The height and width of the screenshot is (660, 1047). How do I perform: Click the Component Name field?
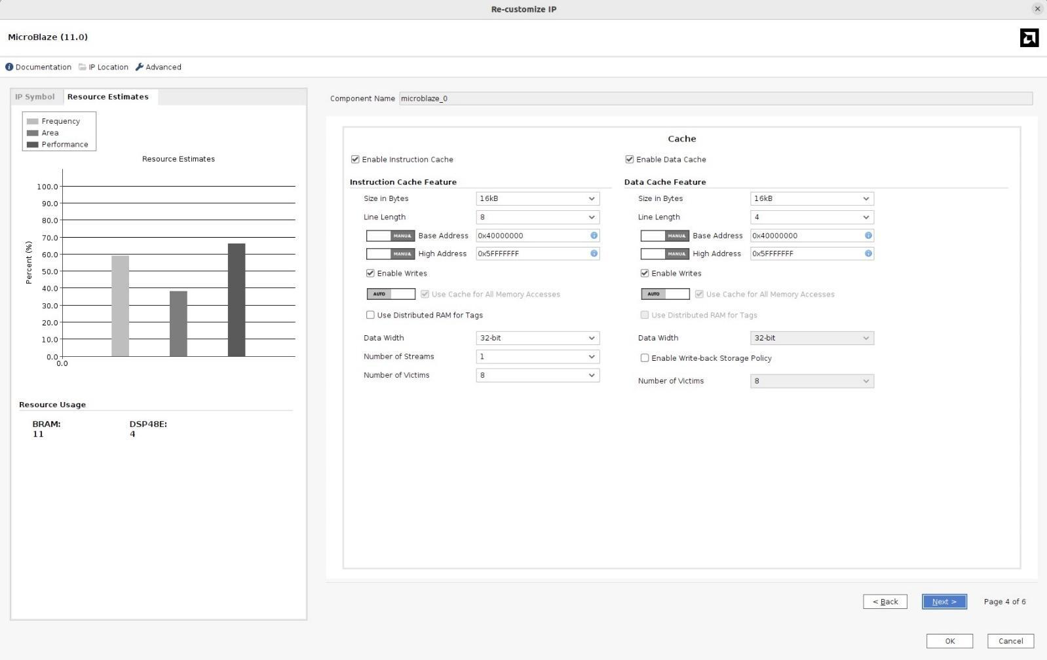715,98
